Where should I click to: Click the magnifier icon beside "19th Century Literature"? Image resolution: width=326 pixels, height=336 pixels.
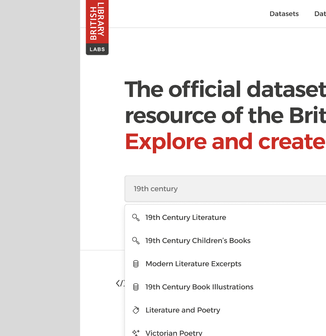tap(136, 217)
